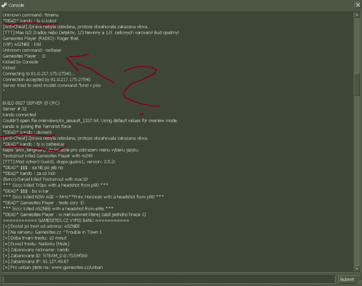Click the 'kando connected' line
Image resolution: width=362 pixels, height=286 pixels.
(x=20, y=115)
